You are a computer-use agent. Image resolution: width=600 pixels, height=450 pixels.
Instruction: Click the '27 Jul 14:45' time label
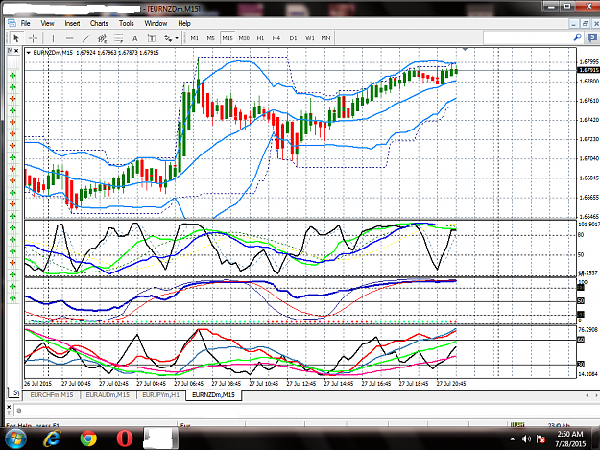point(339,384)
